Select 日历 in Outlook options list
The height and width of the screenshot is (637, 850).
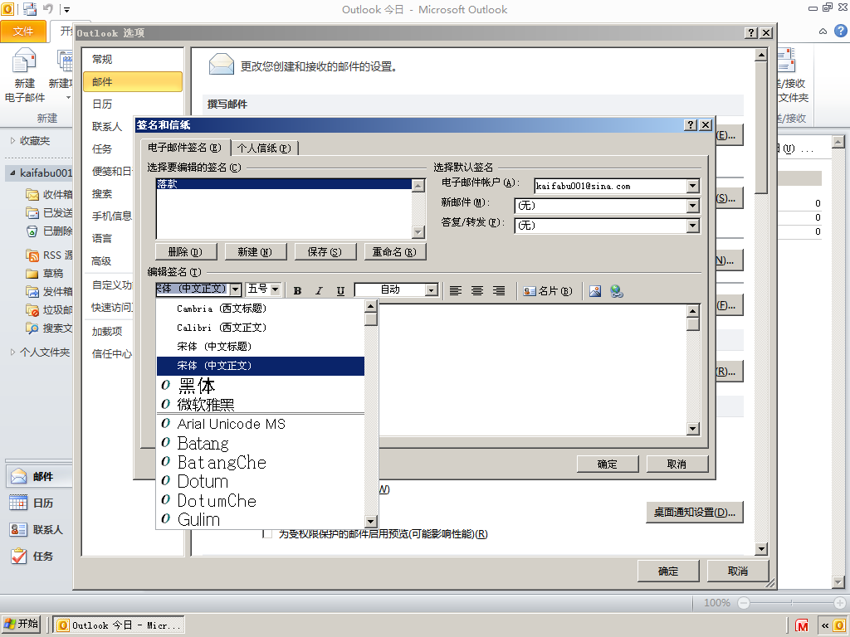coord(133,104)
